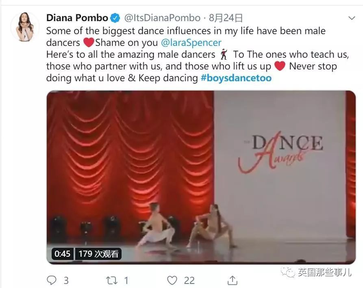363x288 pixels.
Task: Open the @laraSpencer mention link
Action: coord(191,43)
